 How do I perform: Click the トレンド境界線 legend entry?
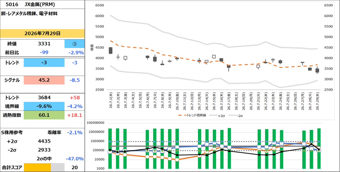click(192, 116)
